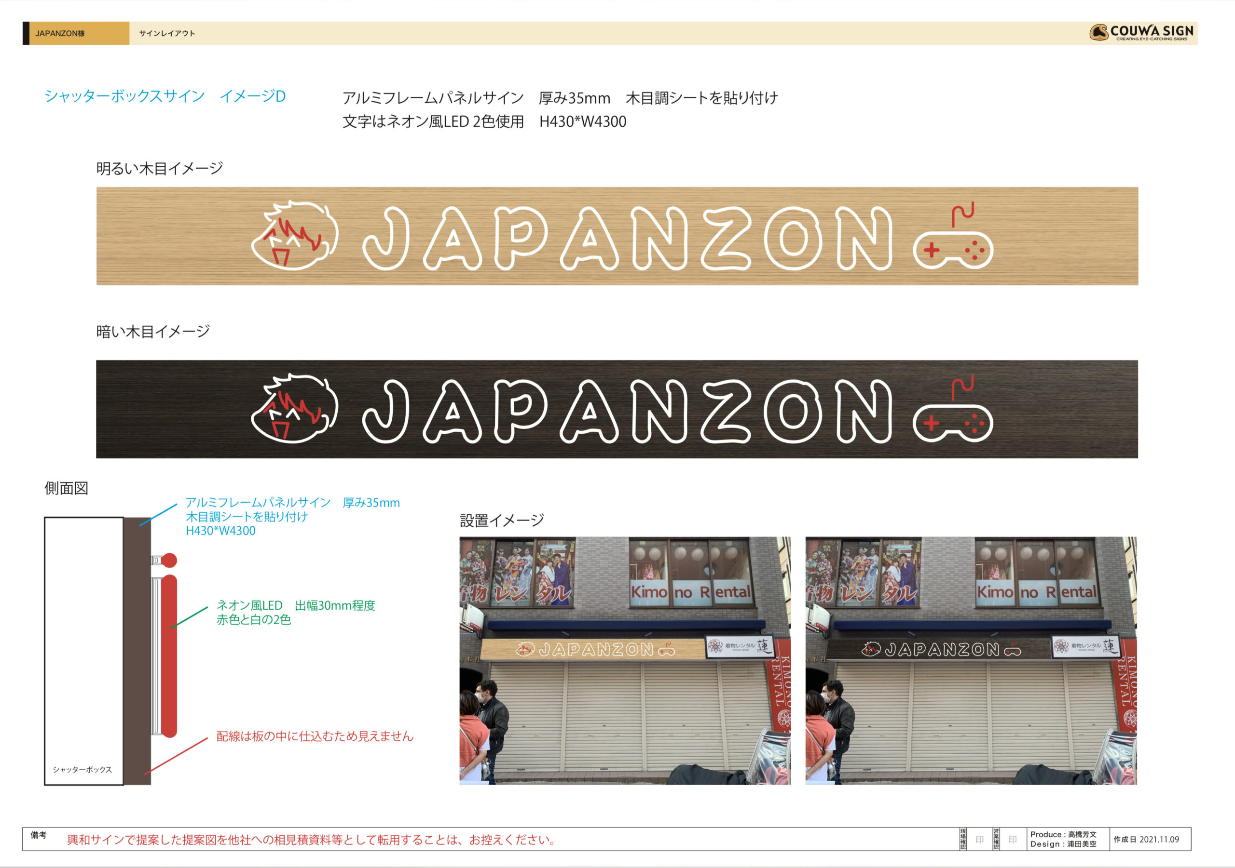Click the 側面図 heading
The width and height of the screenshot is (1235, 868).
(66, 488)
